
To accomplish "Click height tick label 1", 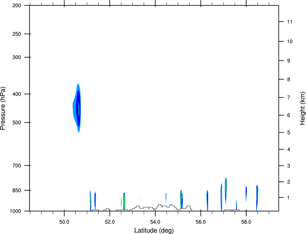I will pos(289,198).
